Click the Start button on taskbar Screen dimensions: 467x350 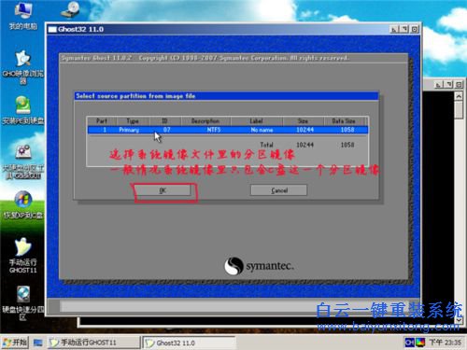pyautogui.click(x=14, y=343)
